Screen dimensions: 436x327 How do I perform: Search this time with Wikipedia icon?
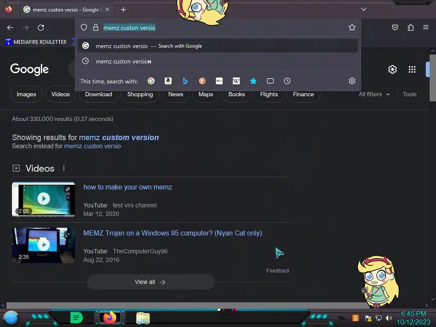pos(236,81)
